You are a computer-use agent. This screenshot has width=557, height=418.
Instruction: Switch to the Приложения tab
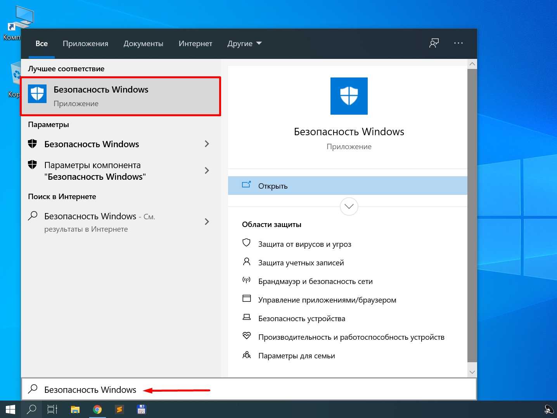[x=85, y=43]
